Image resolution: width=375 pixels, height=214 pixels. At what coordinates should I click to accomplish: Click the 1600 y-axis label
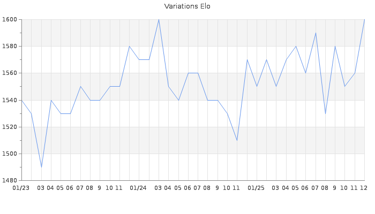tap(10, 19)
